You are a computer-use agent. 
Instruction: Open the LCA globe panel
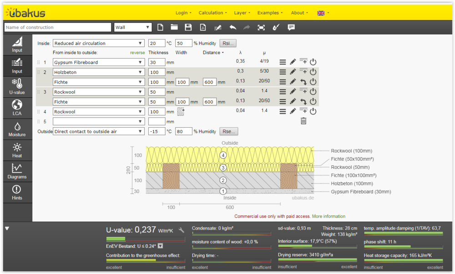(x=17, y=108)
